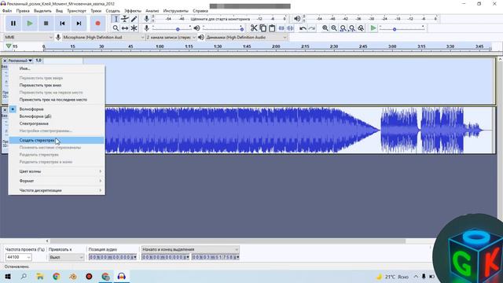Open the project rate 44100 dropdown
Viewport: 503px width, 283px height.
18,257
